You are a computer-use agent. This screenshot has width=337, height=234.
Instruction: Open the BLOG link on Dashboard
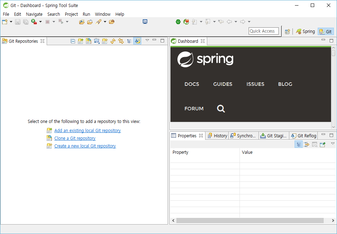pos(285,84)
